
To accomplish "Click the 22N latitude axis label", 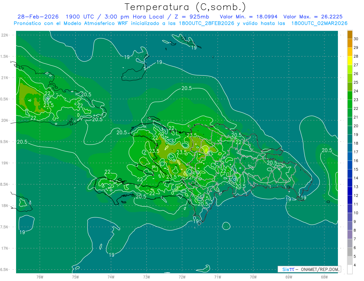I will pyautogui.click(x=5, y=35).
